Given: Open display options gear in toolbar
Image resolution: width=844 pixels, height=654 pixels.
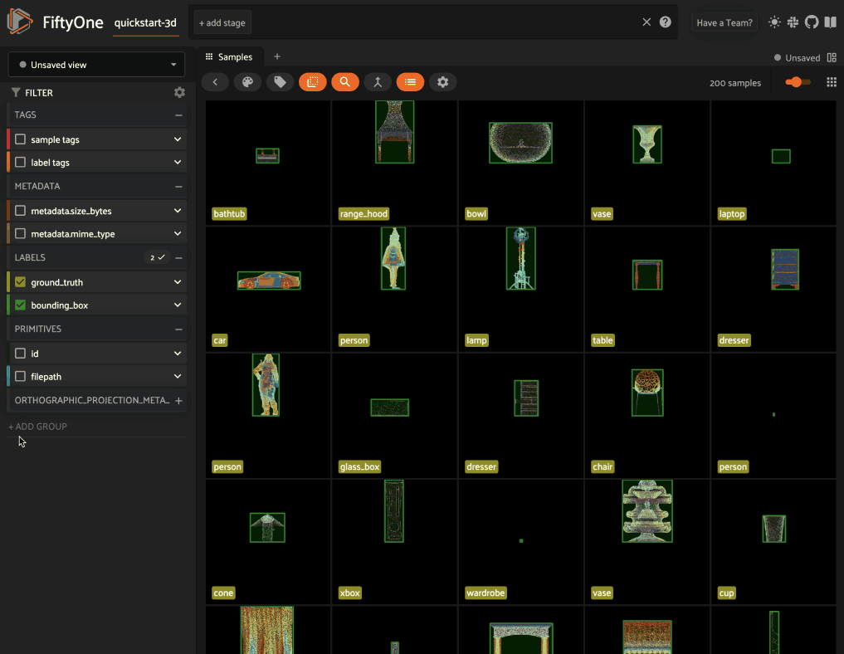Looking at the screenshot, I should [442, 82].
